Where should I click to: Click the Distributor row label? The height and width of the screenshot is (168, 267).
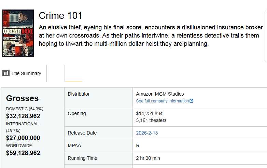coord(79,94)
